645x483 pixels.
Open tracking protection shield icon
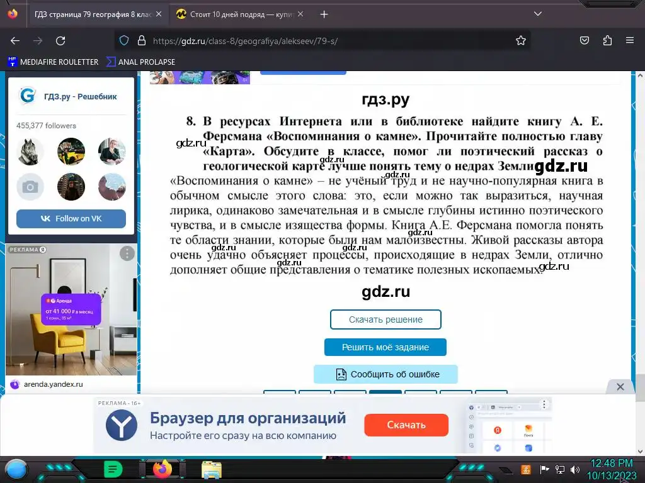coord(124,41)
